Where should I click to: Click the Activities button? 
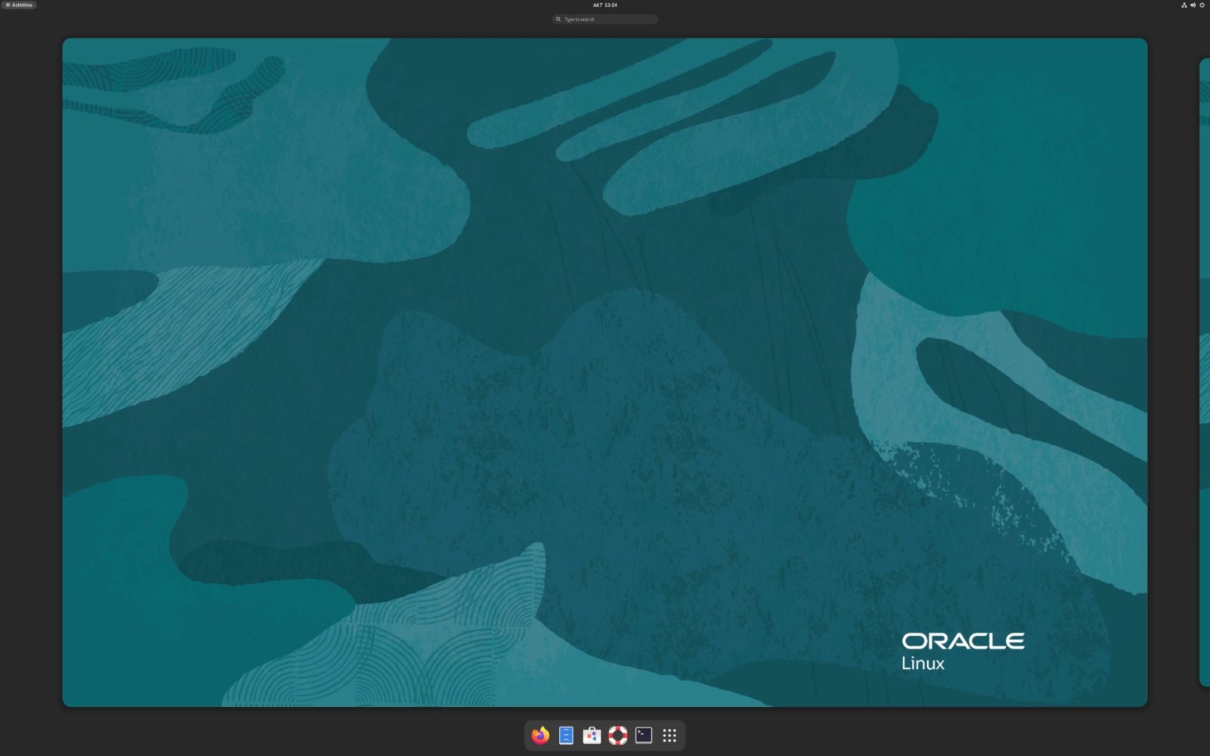click(19, 5)
